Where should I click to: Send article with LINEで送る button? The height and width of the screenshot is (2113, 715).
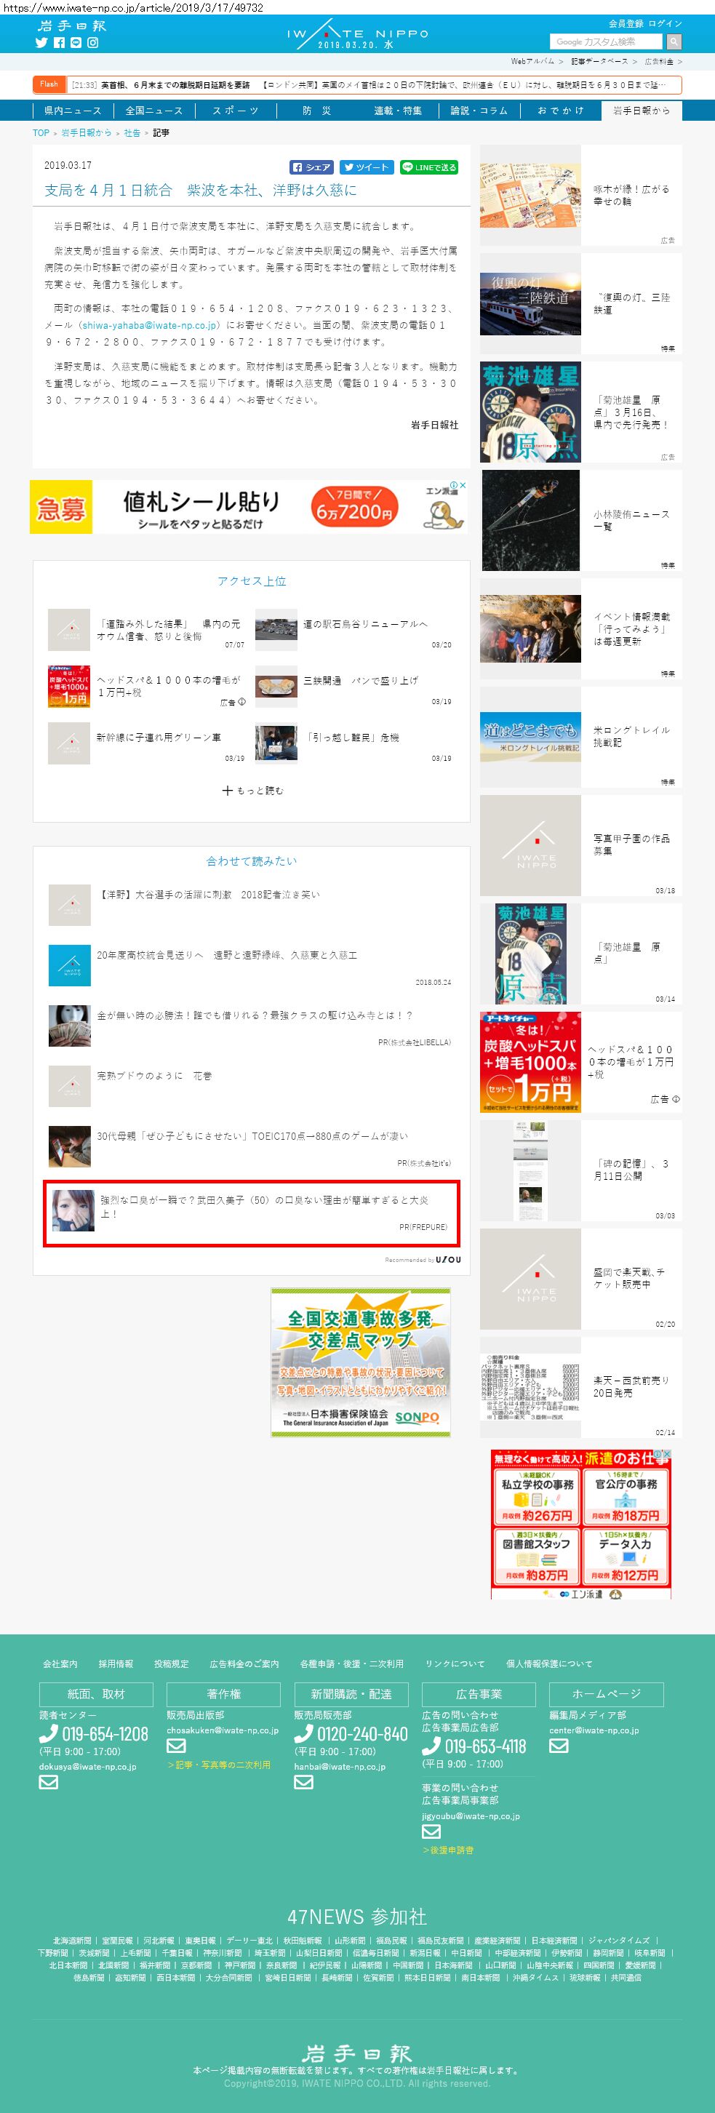click(429, 167)
